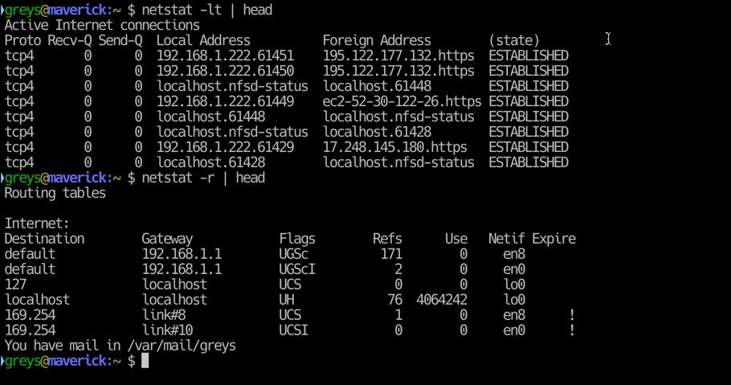Click the '(state)' column header

click(514, 41)
